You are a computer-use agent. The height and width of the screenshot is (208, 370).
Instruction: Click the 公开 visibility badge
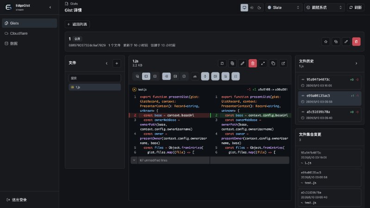coord(77,39)
